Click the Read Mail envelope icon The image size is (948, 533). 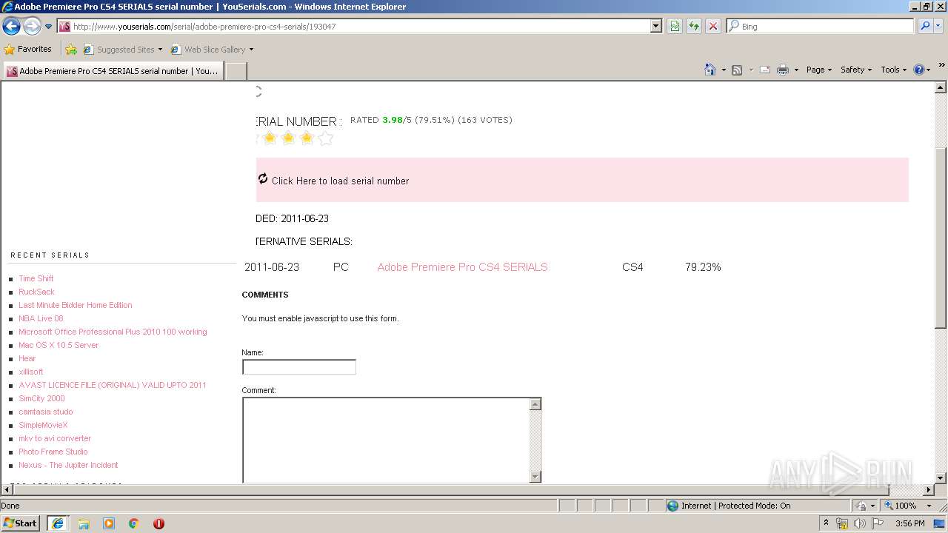pyautogui.click(x=765, y=70)
